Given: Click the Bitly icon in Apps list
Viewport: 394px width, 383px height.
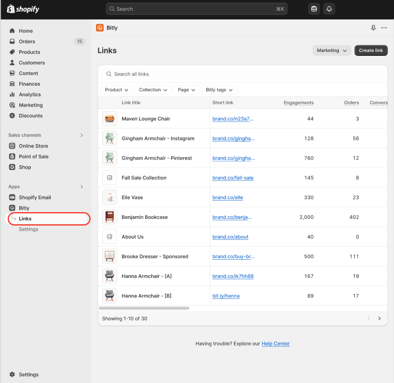Looking at the screenshot, I should (x=12, y=208).
